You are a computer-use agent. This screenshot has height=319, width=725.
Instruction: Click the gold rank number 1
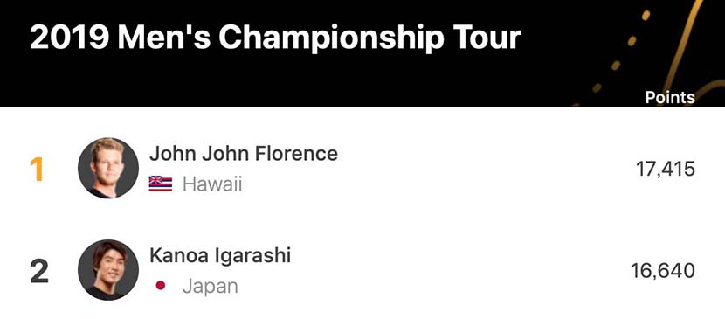coord(37,170)
